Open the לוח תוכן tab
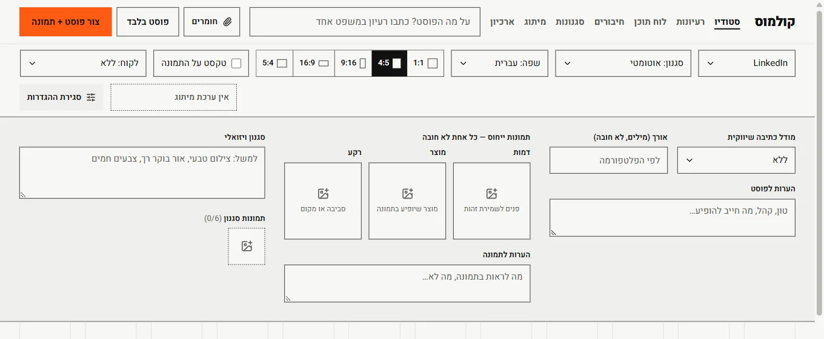The height and width of the screenshot is (339, 824). point(650,22)
